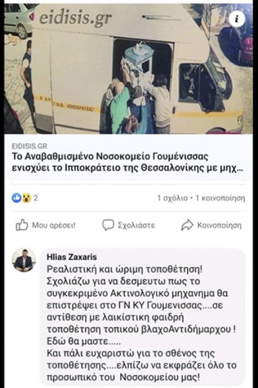Open the 1 σχόλιο comments count
Image resolution: width=258 pixels, height=388 pixels.
(172, 198)
